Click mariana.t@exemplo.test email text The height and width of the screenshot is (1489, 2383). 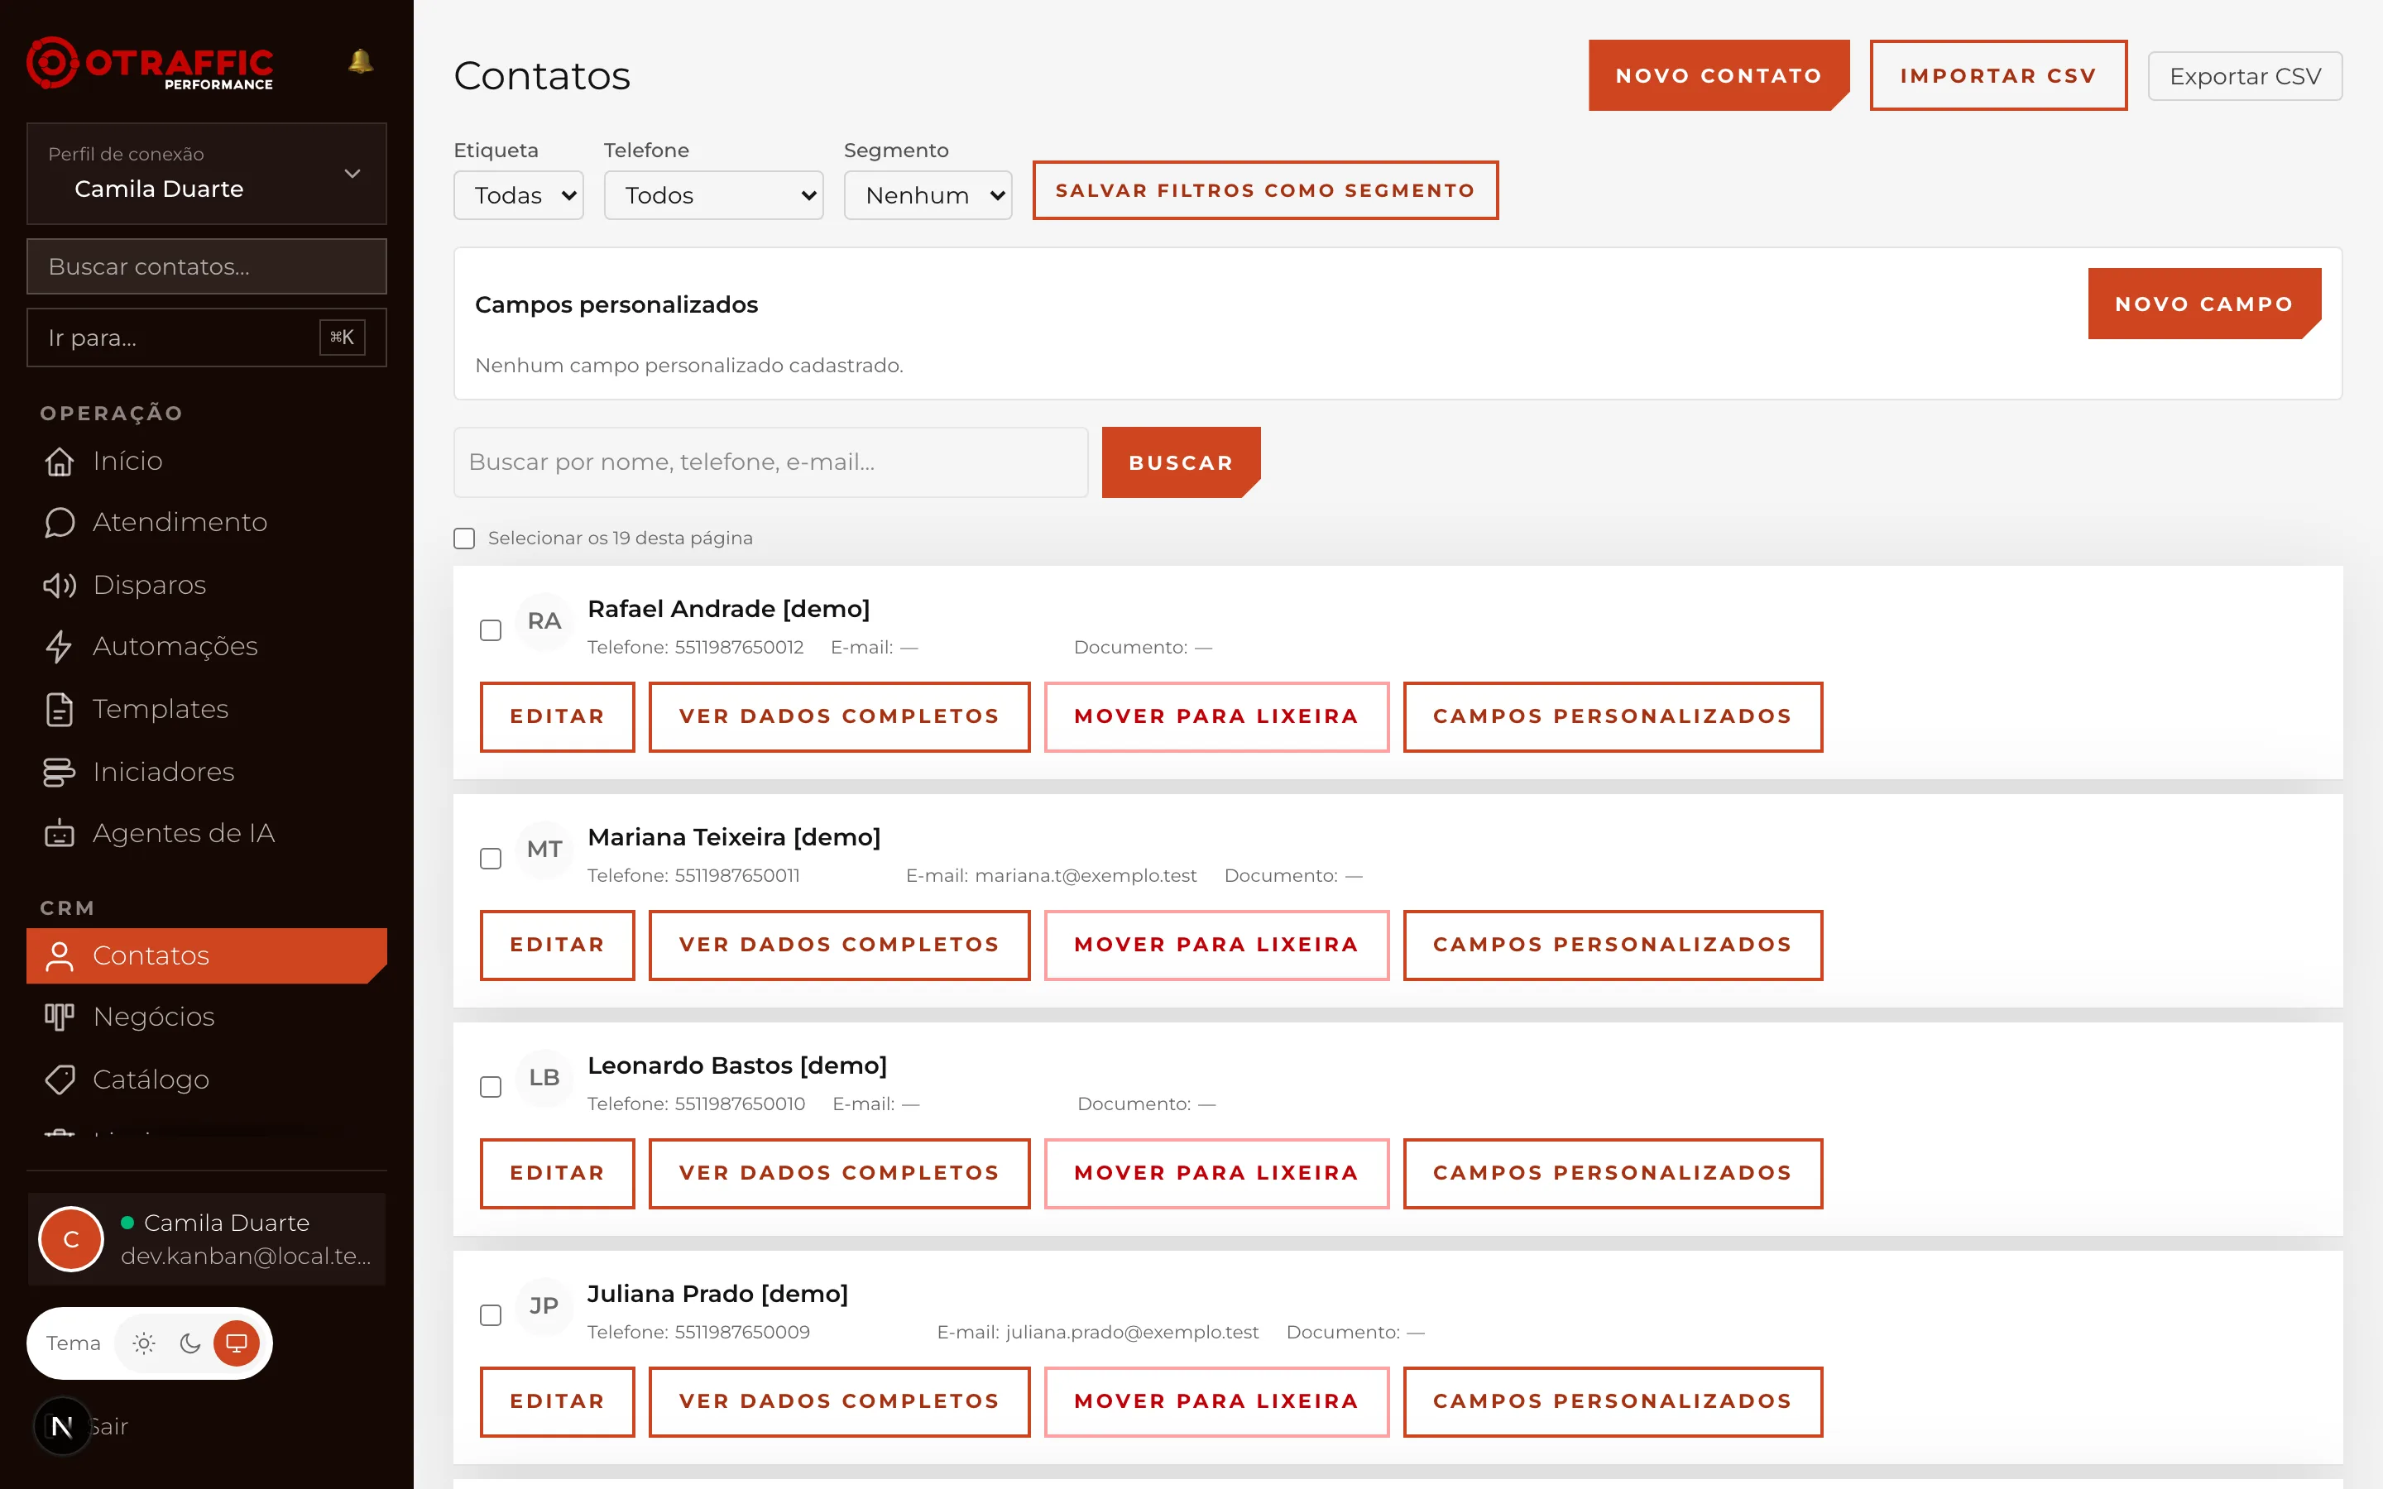tap(1085, 875)
